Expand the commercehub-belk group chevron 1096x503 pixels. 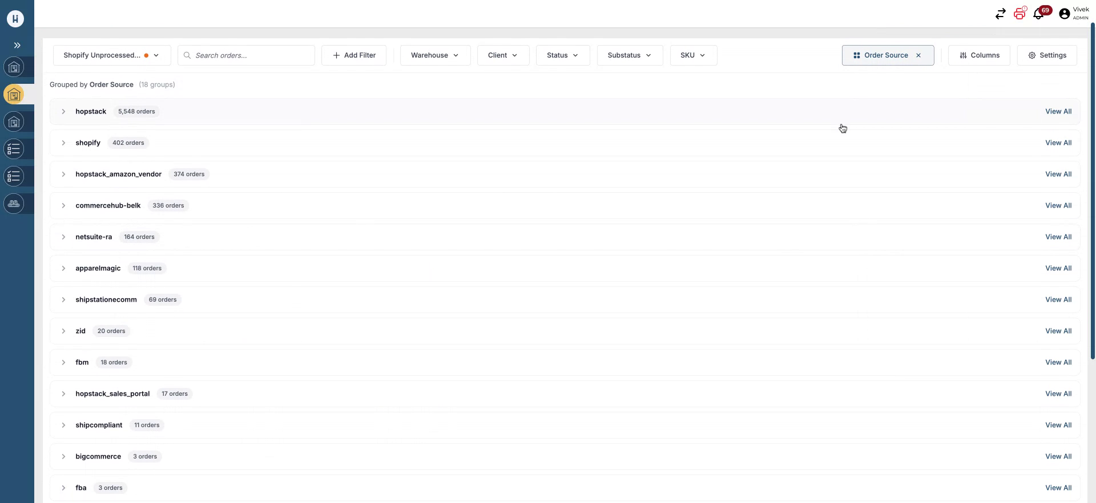(63, 206)
